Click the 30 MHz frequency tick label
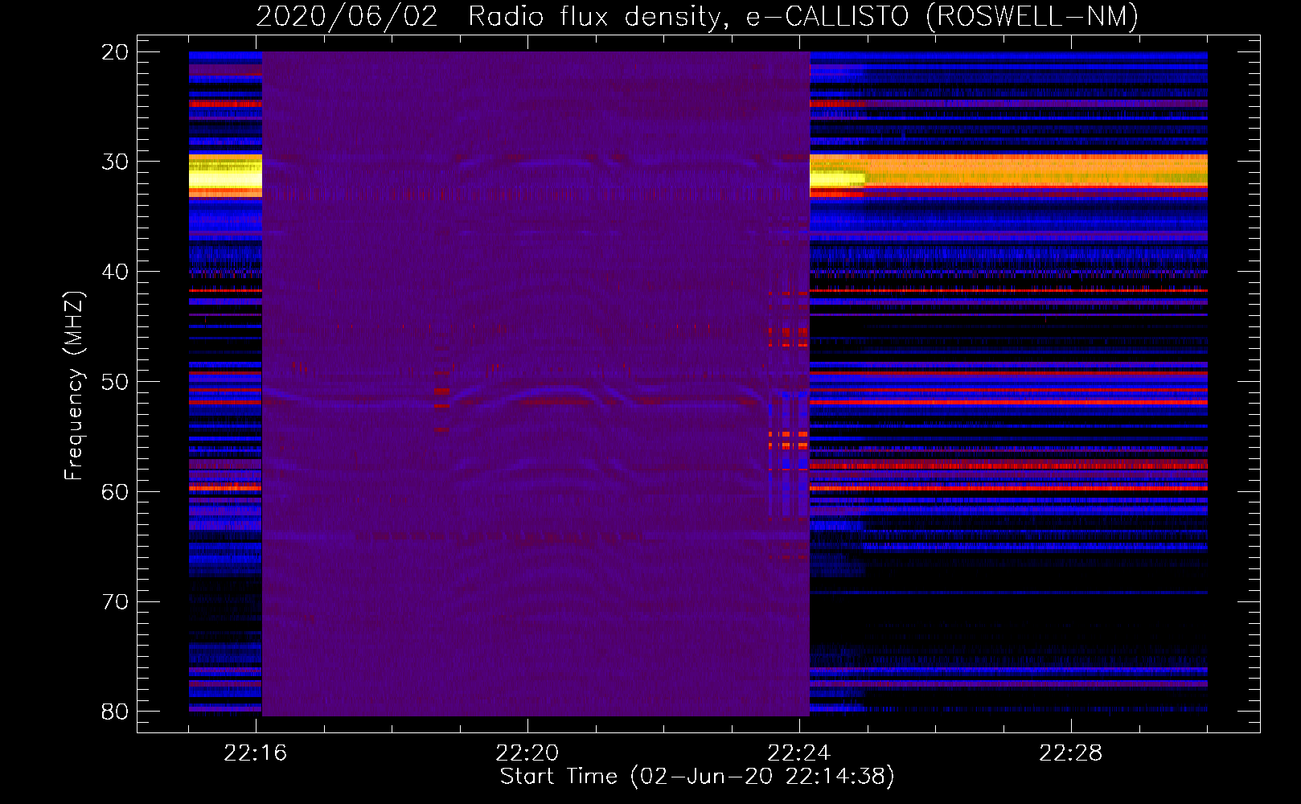The height and width of the screenshot is (804, 1301). click(x=115, y=162)
